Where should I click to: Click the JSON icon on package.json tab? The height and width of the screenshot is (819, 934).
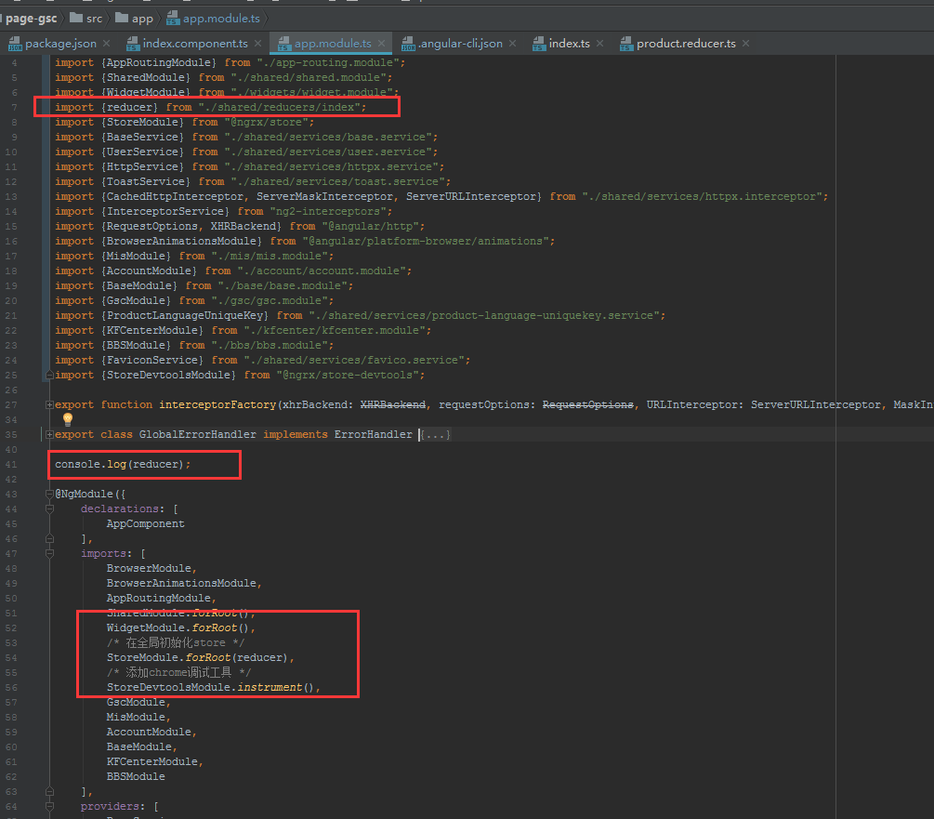pos(15,44)
